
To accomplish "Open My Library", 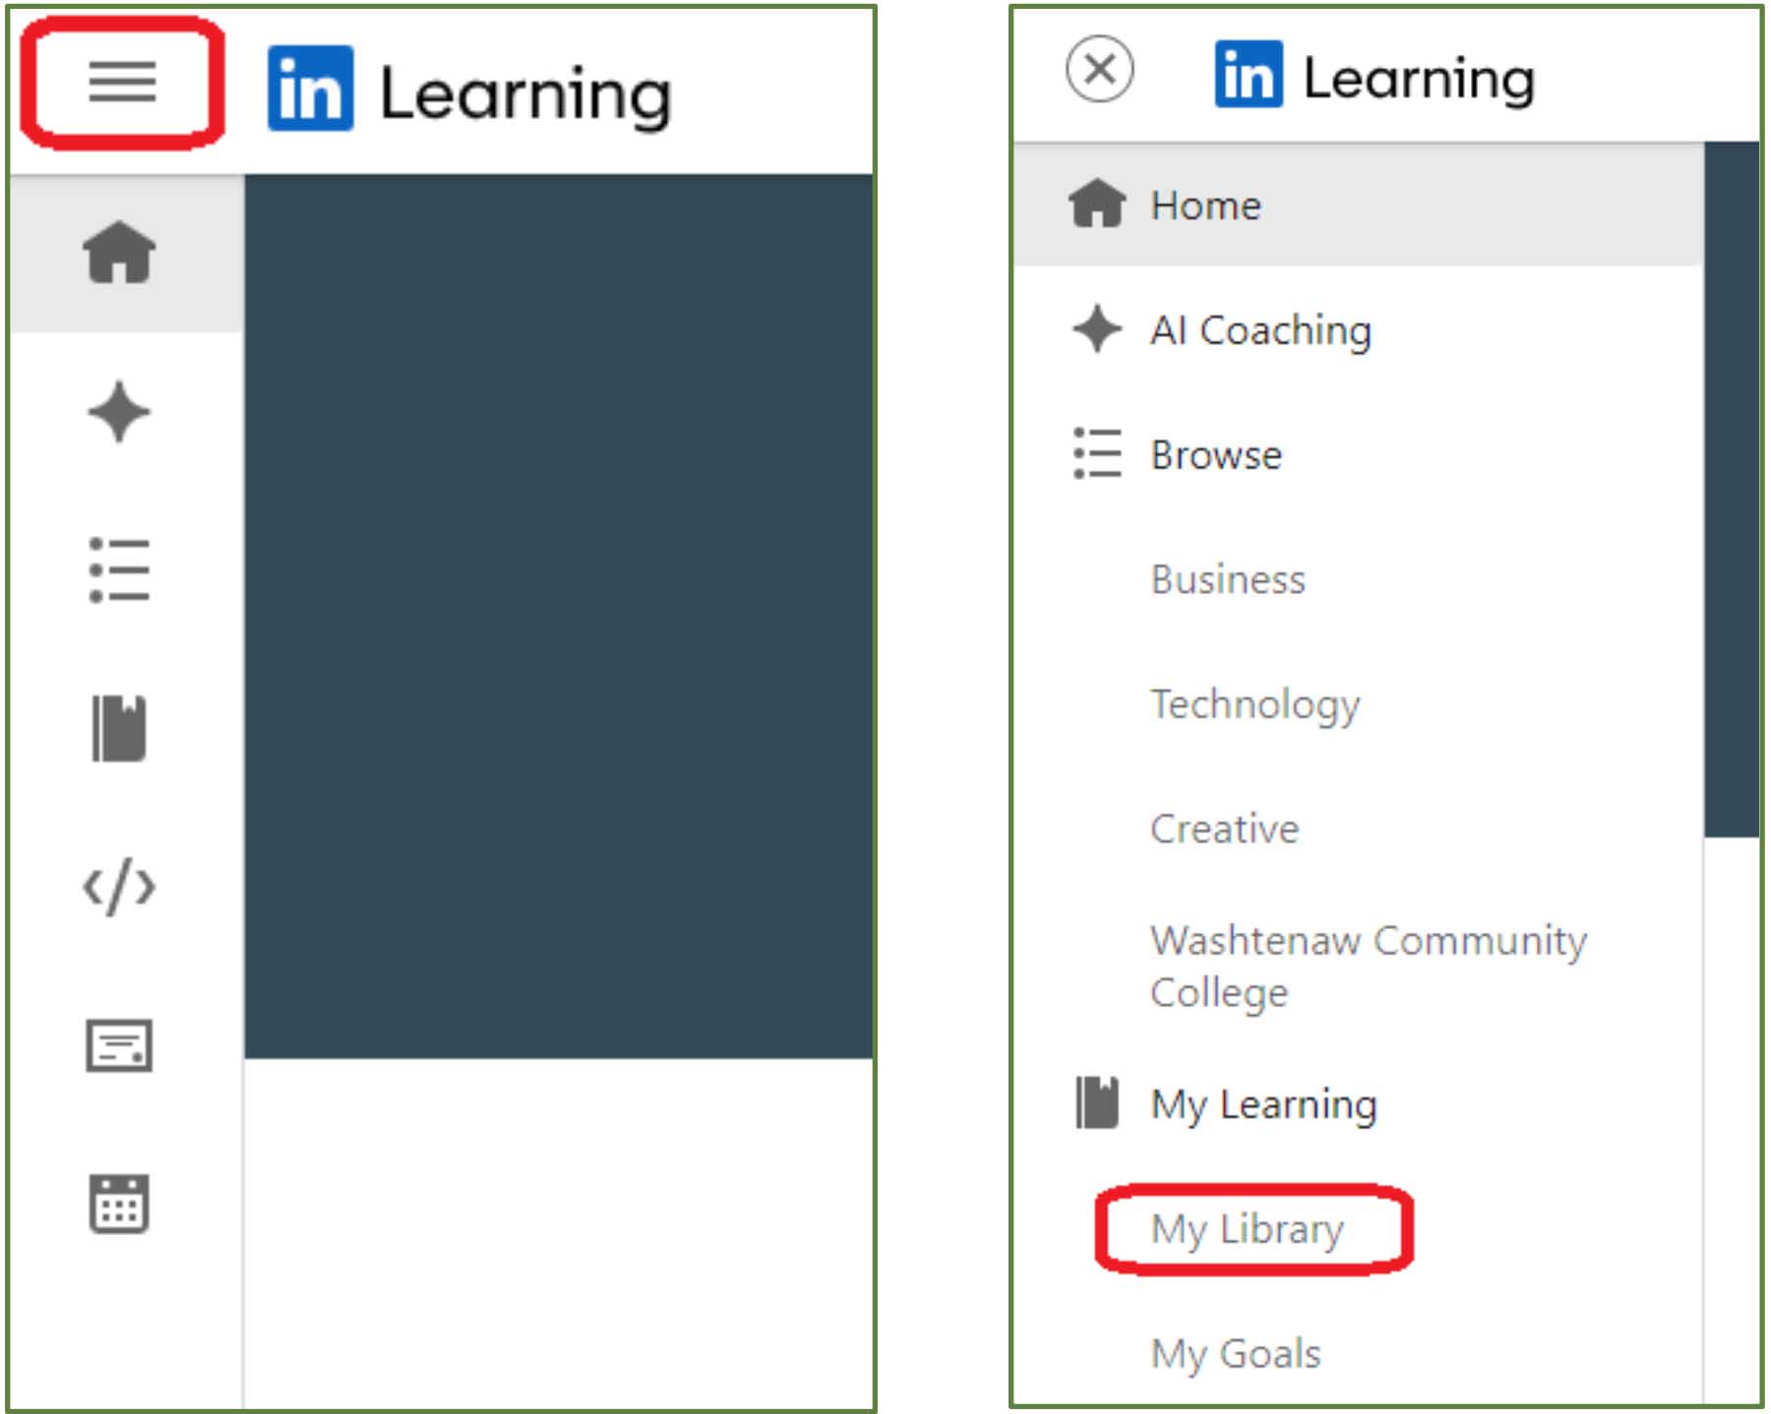I will tap(1248, 1229).
